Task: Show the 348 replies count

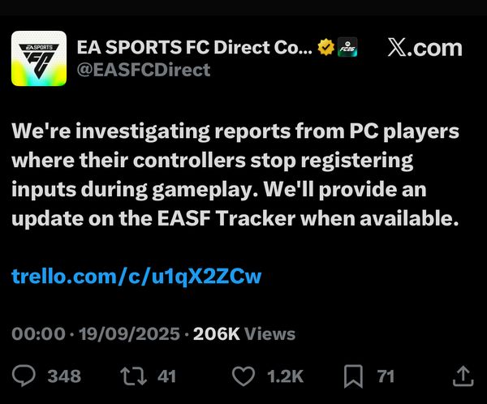Action: coord(64,376)
